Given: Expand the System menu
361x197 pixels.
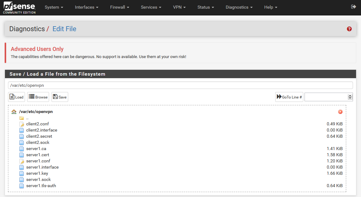Looking at the screenshot, I should pyautogui.click(x=54, y=7).
